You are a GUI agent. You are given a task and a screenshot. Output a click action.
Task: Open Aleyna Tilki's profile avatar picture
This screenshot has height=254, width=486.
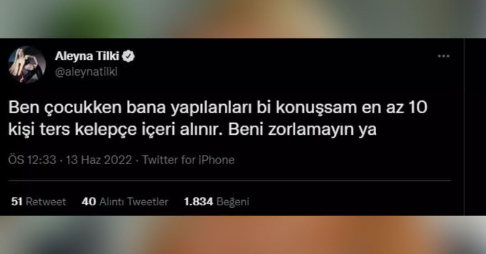click(x=27, y=64)
